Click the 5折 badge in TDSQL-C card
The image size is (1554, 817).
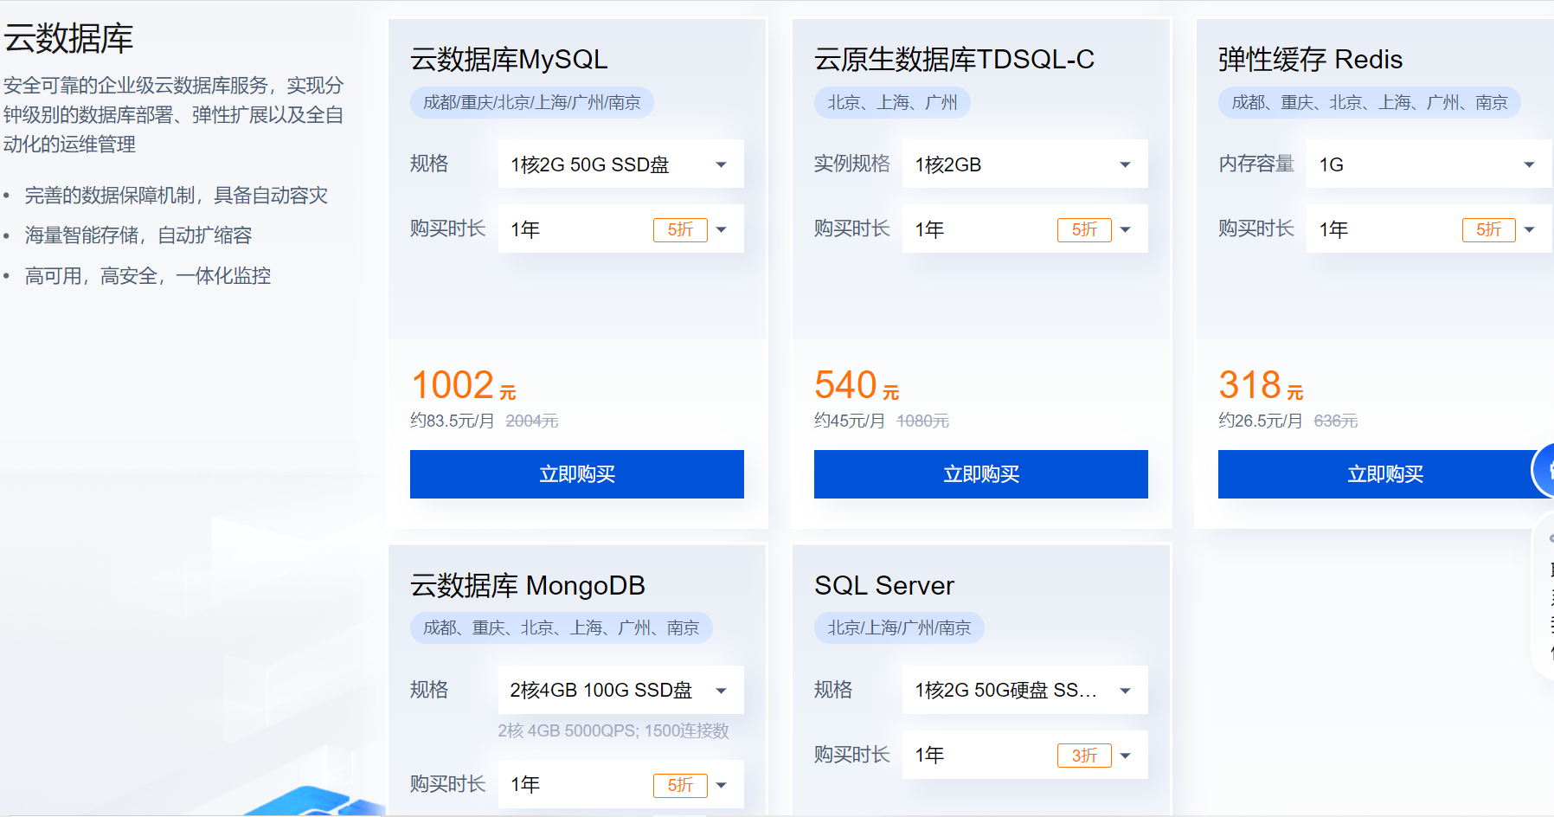[x=1084, y=229]
